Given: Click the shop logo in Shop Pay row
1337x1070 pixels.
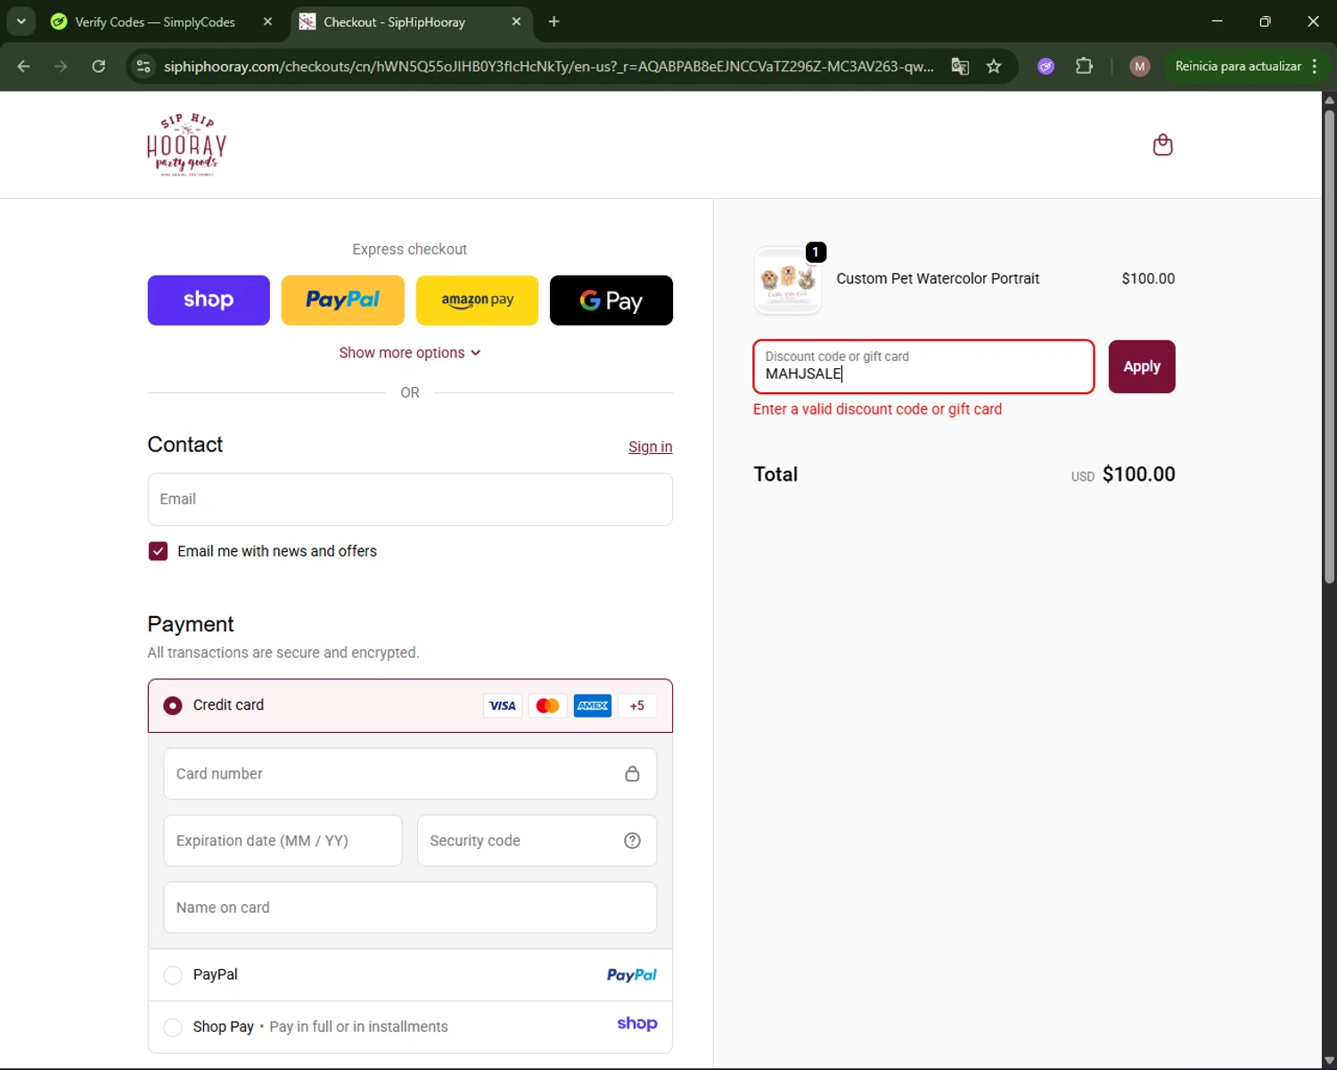Looking at the screenshot, I should (x=637, y=1024).
